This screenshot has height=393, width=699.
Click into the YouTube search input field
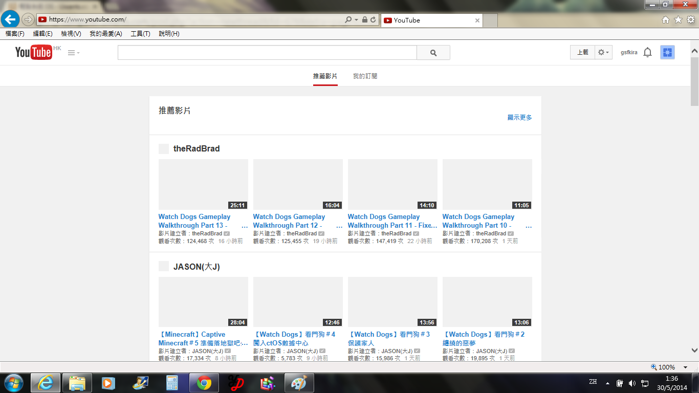[267, 53]
